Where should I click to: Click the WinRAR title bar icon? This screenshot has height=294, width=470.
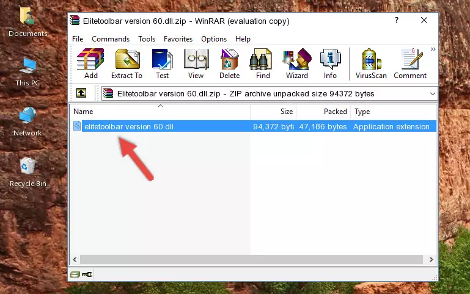tap(75, 20)
